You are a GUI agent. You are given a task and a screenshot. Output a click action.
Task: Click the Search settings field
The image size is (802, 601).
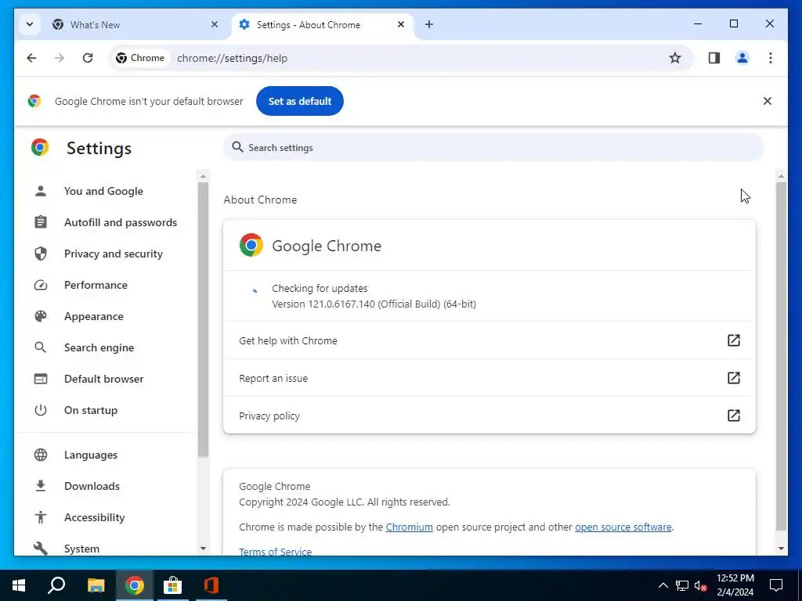tap(493, 148)
